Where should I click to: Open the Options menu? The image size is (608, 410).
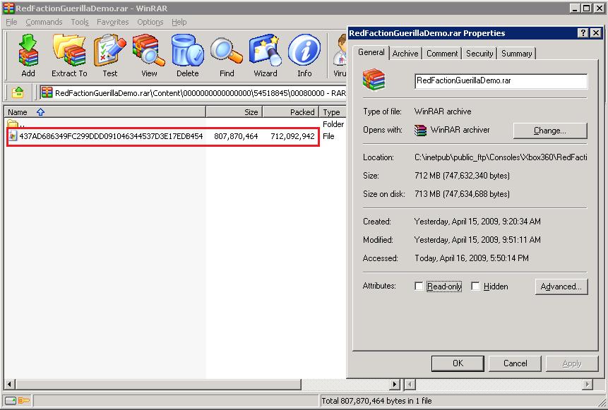[x=150, y=22]
